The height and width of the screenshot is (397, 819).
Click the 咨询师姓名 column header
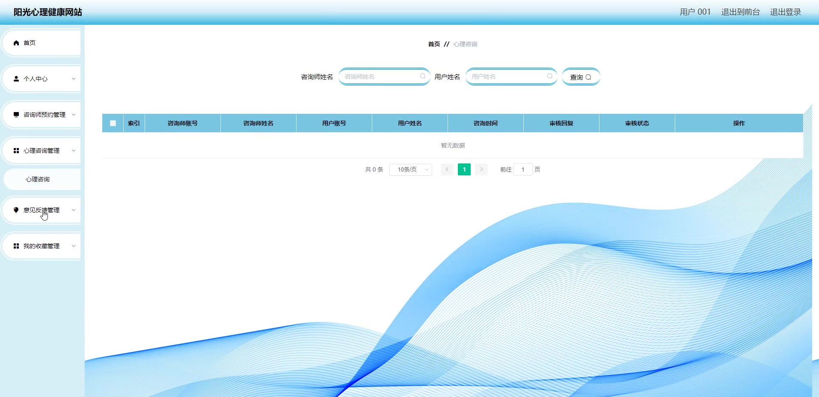pyautogui.click(x=258, y=123)
